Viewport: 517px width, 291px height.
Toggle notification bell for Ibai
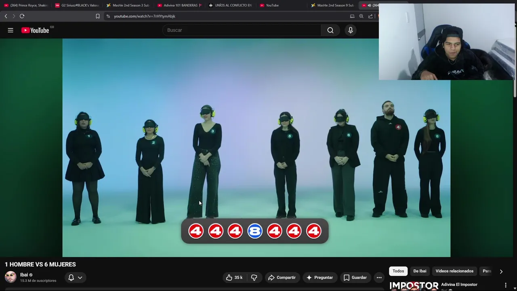tap(71, 278)
